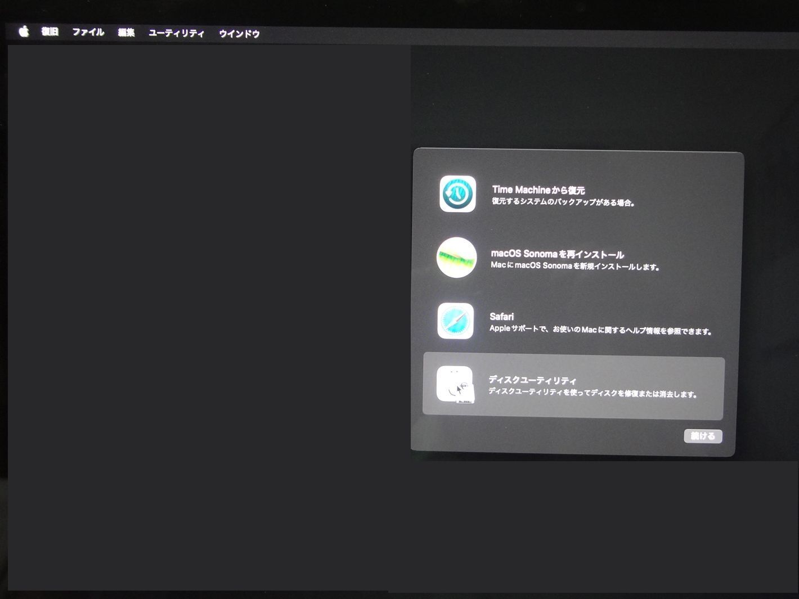The height and width of the screenshot is (599, 799).
Task: Click the disk repair or erase description
Action: point(592,393)
